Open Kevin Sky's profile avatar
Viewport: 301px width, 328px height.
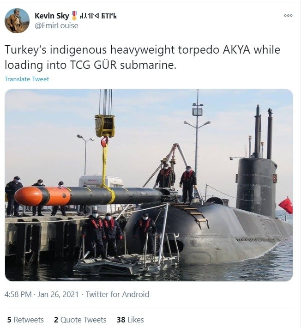pos(17,21)
